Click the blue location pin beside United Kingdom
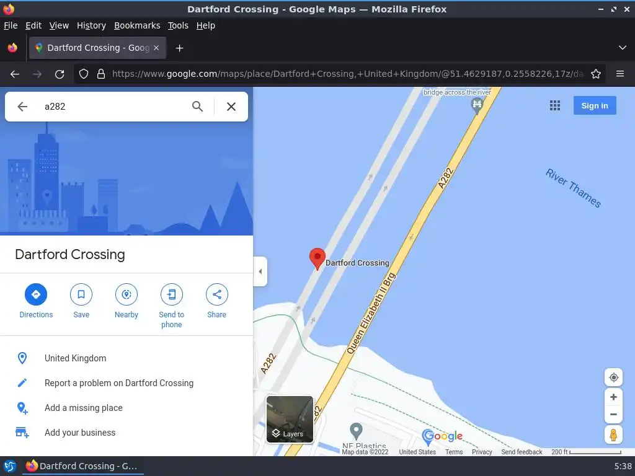 tap(22, 358)
